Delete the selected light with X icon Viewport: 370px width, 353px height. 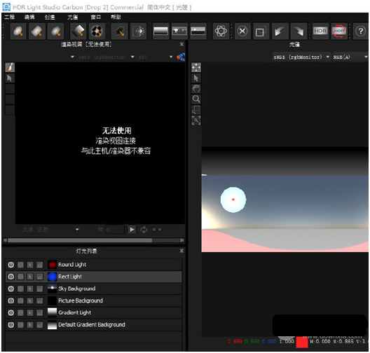pyautogui.click(x=242, y=31)
